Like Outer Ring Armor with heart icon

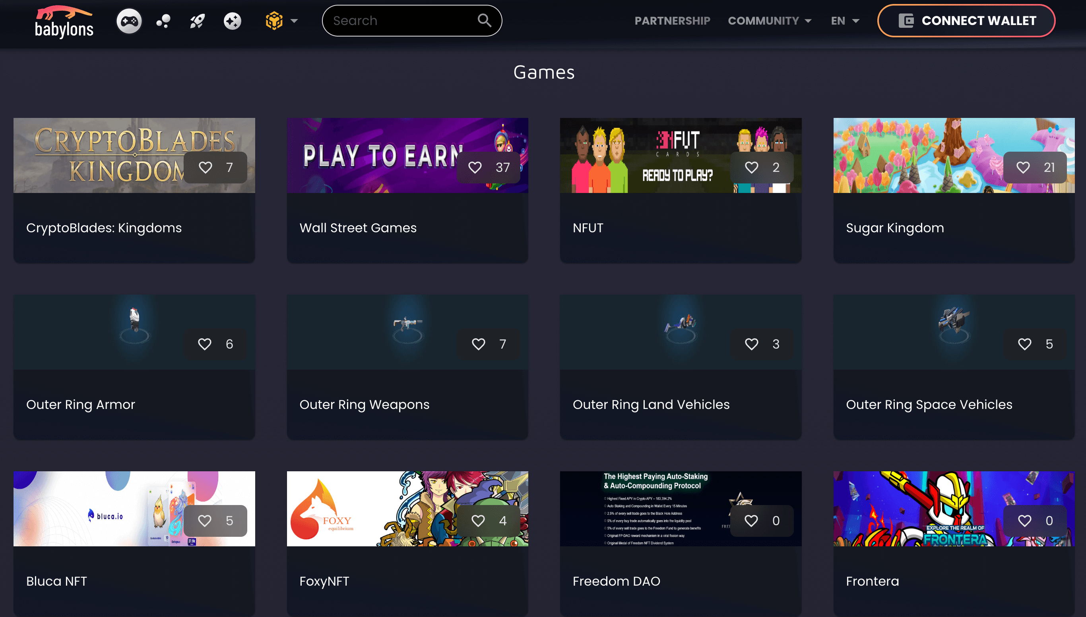pyautogui.click(x=204, y=344)
